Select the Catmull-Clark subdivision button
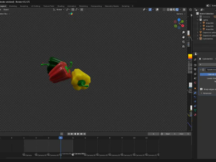The width and height of the screenshot is (216, 162). [208, 74]
